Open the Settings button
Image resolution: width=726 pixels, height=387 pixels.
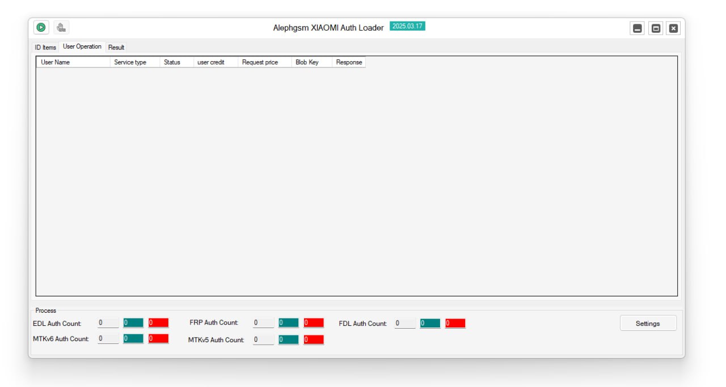(648, 324)
